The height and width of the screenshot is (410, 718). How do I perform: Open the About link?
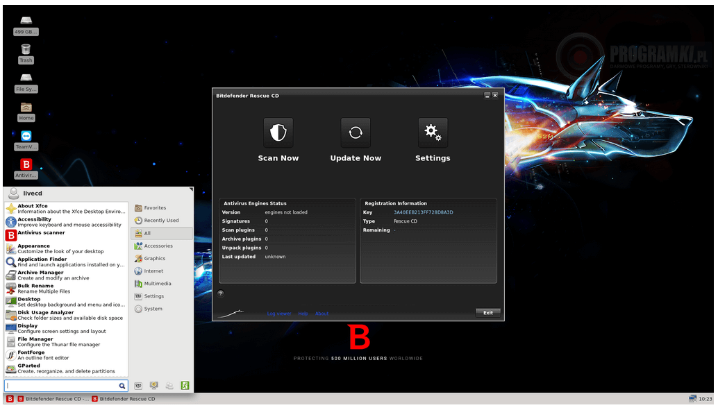point(322,314)
